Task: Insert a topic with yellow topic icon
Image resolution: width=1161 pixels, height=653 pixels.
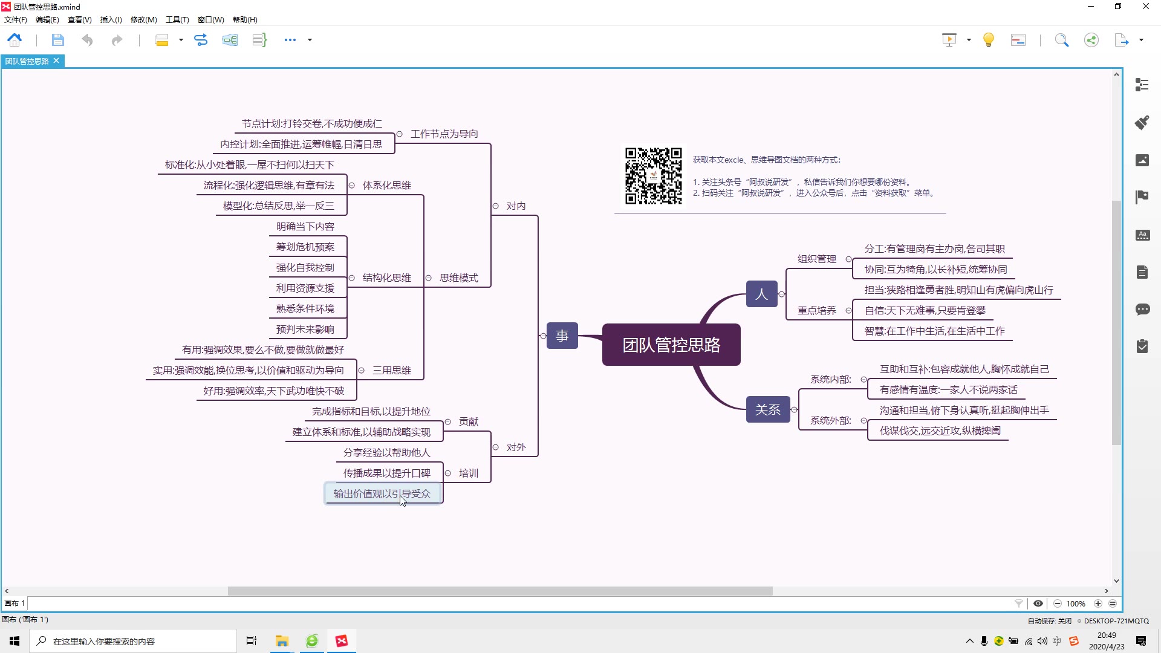Action: 161,40
